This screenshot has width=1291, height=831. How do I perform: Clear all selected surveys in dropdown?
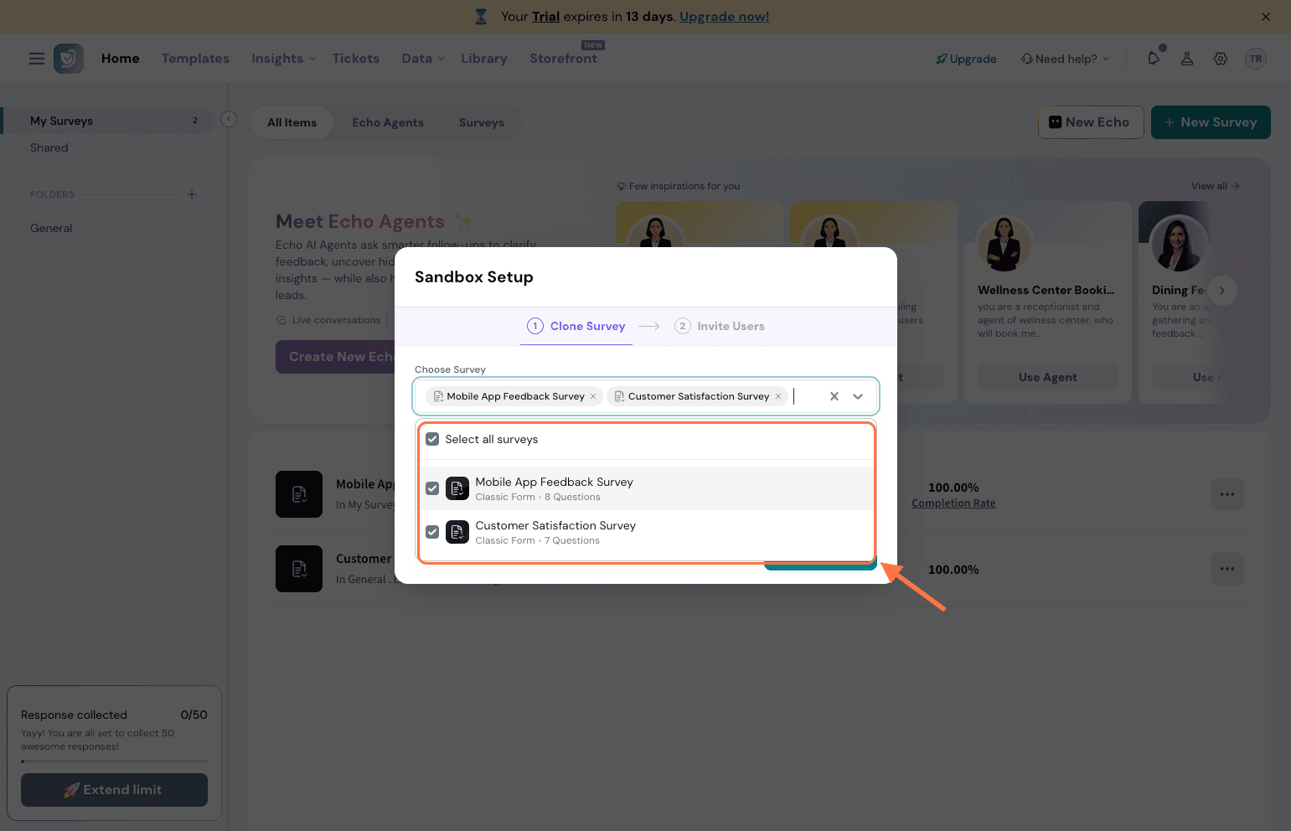[x=834, y=397]
